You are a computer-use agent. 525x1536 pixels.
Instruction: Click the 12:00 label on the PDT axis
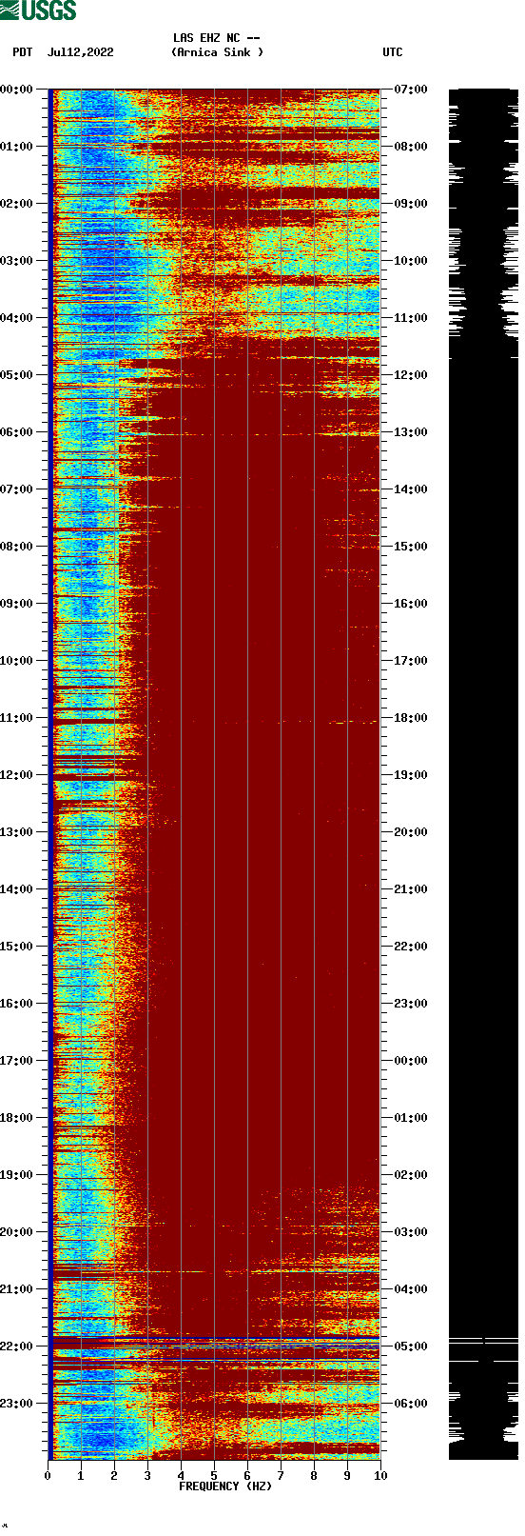click(x=17, y=775)
